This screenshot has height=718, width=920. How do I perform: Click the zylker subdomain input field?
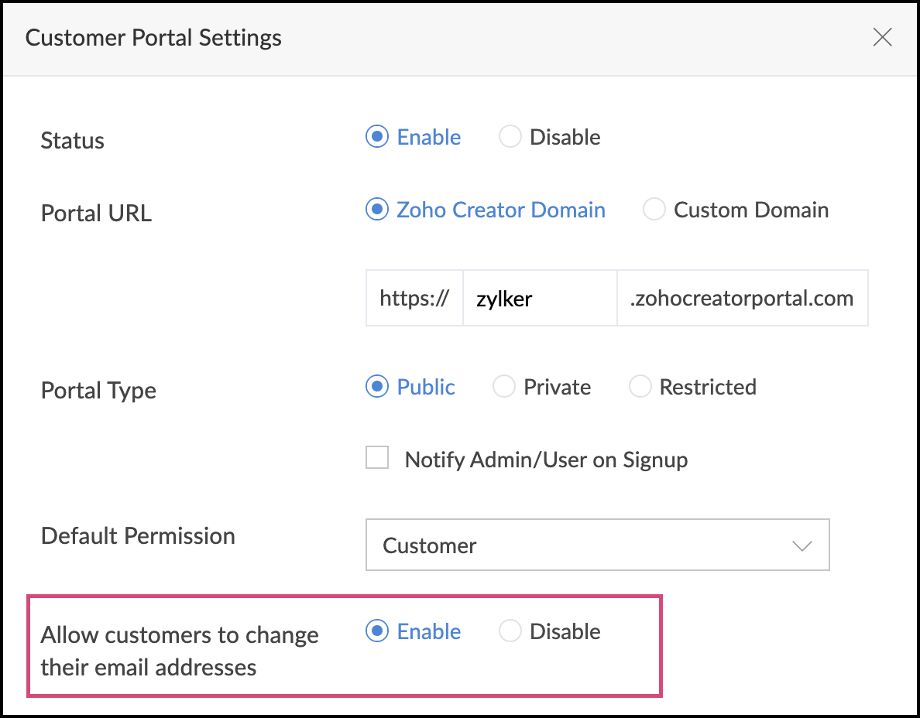coord(539,299)
